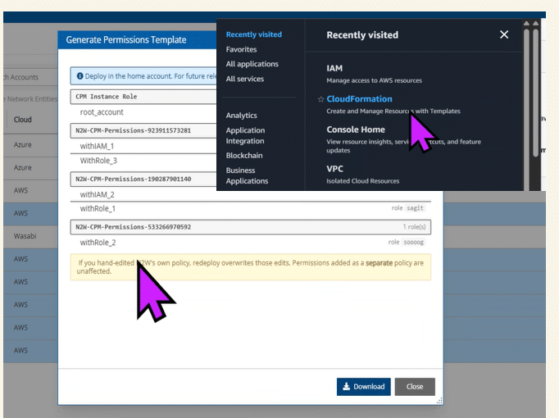Open Favorites in the services menu
Screen dimensions: 559x418
241,49
